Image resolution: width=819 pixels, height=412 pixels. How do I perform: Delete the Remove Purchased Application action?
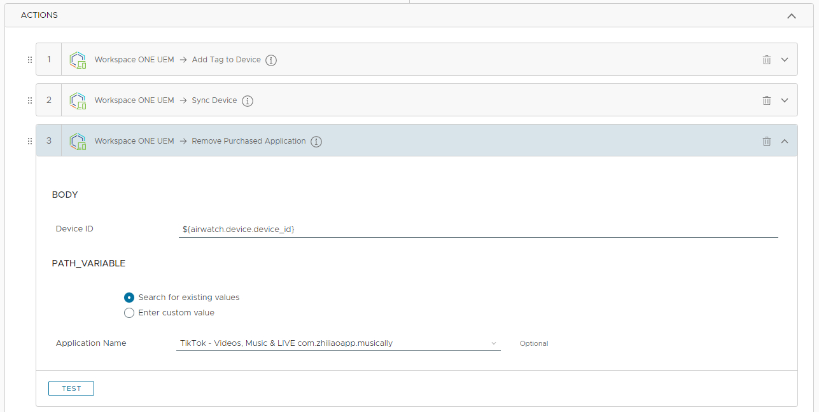click(x=766, y=141)
